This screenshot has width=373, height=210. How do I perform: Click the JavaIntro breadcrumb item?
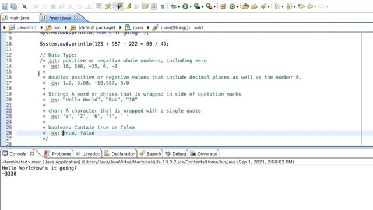pos(27,27)
